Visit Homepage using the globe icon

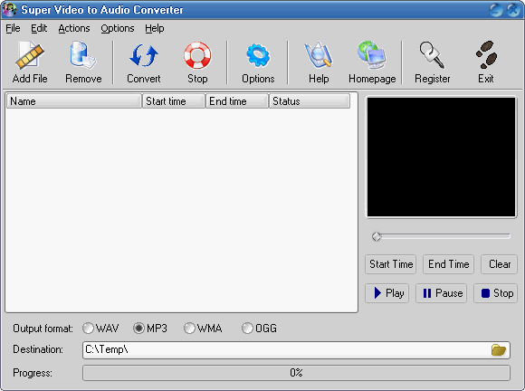(372, 55)
